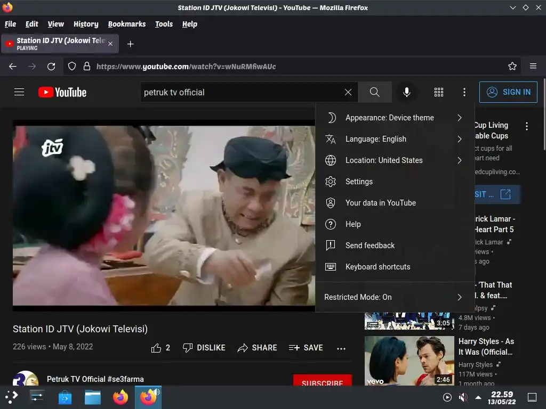Open KDE application launcher
This screenshot has width=546, height=409.
coord(12,397)
